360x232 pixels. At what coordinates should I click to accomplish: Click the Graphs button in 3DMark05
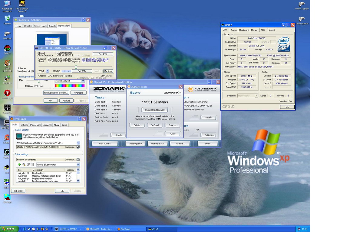click(x=180, y=143)
